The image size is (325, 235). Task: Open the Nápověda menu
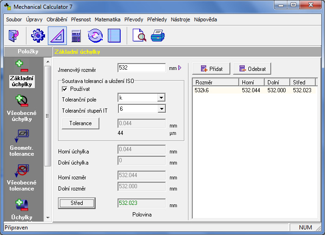tap(205, 19)
